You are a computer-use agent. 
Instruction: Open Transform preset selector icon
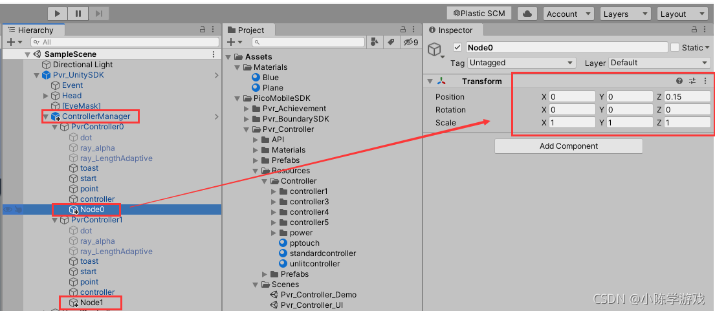coord(692,81)
